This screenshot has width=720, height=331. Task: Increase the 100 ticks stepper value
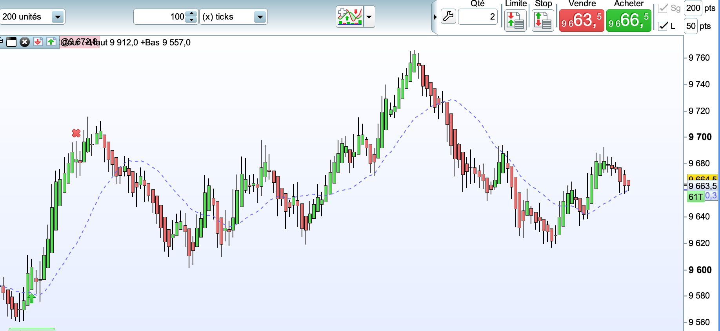[191, 14]
